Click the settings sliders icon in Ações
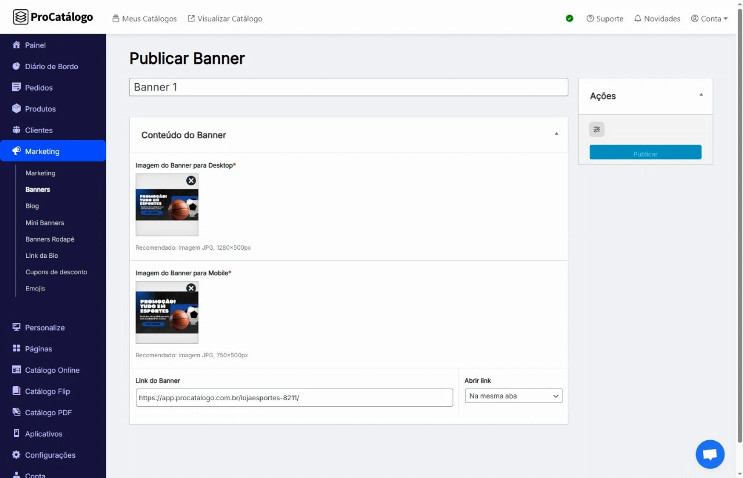 click(597, 130)
